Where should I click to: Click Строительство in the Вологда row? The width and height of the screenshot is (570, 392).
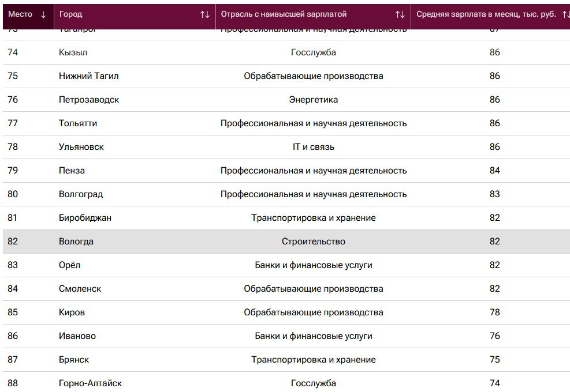[x=314, y=241]
